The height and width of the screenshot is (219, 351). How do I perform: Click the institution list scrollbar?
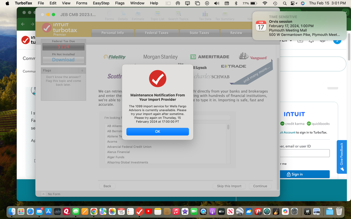(x=228, y=127)
